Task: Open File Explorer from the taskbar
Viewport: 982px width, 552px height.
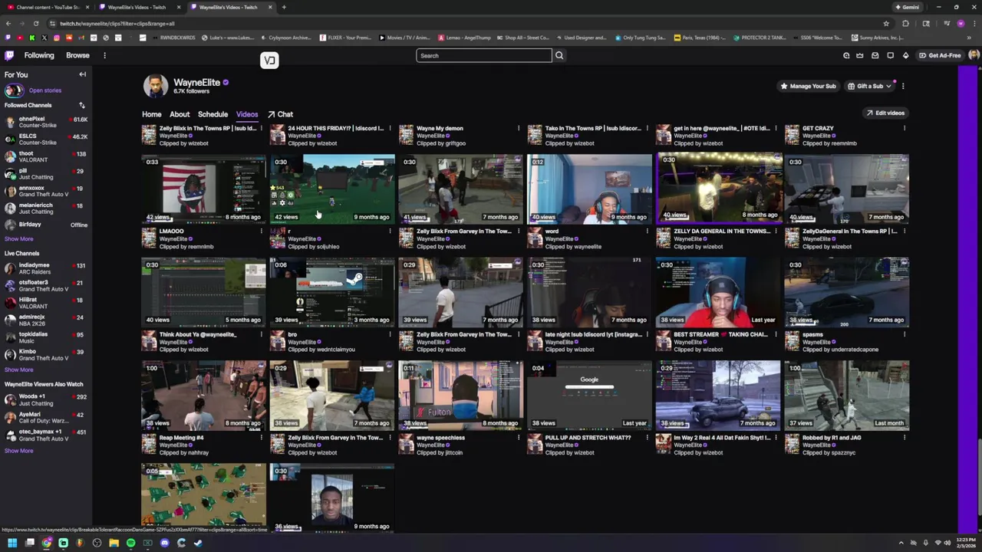Action: (114, 543)
